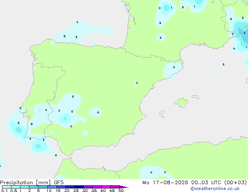
Task: Click the '25' legend scale label
Action: point(76,190)
